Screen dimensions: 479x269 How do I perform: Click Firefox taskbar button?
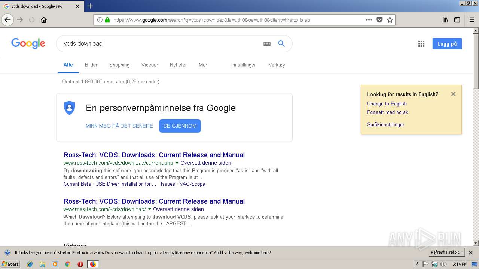(x=93, y=264)
